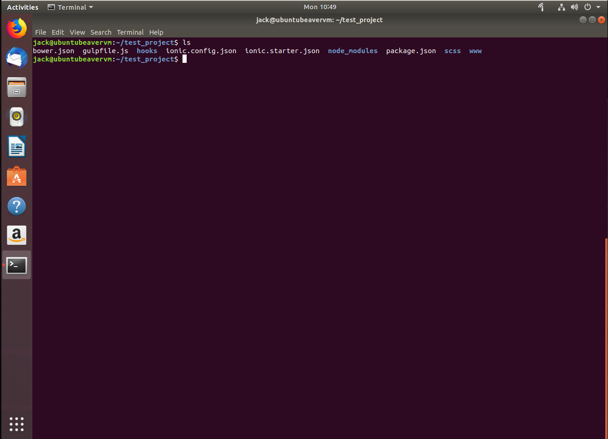Click the bower.json file name
This screenshot has width=608, height=439.
point(54,51)
